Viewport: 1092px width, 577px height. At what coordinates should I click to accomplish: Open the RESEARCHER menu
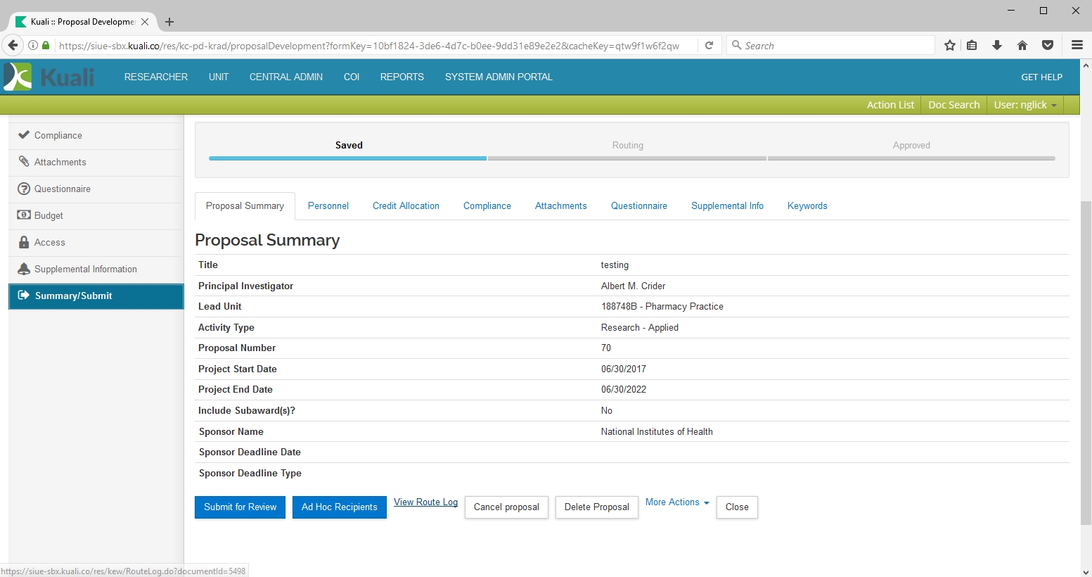[x=156, y=77]
